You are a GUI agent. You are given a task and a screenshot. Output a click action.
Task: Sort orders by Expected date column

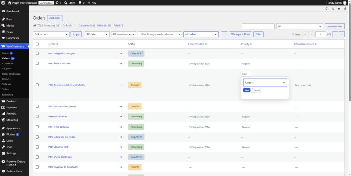coord(197,44)
